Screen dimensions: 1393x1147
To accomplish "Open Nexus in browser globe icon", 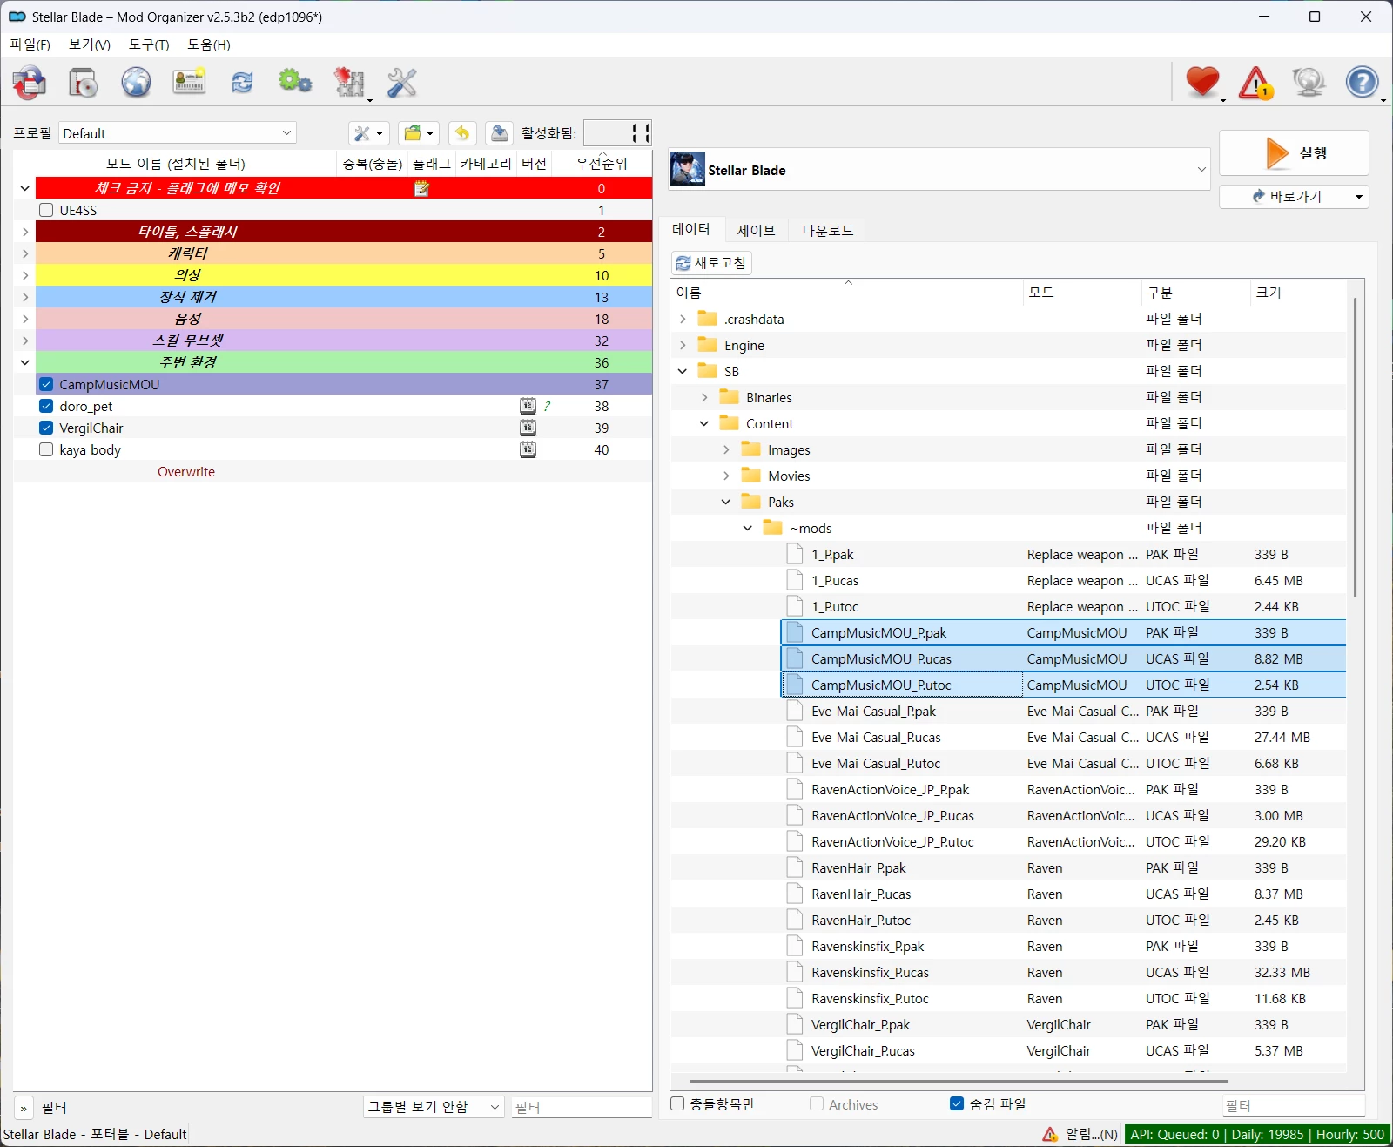I will pyautogui.click(x=136, y=83).
